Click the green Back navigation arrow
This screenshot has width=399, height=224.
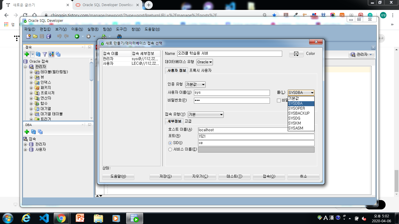[77, 36]
